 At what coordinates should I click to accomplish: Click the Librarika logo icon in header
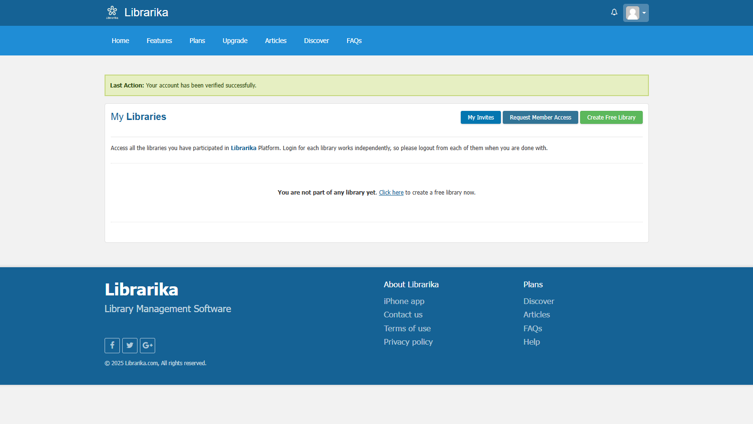(112, 12)
